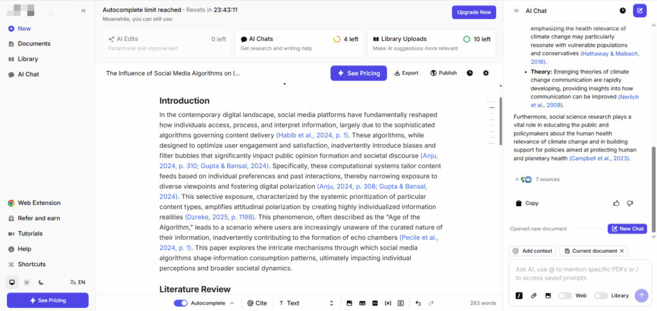Screen dimensions: 657x311
Task: Open the Web Extension link
Action: [x=35, y=203]
